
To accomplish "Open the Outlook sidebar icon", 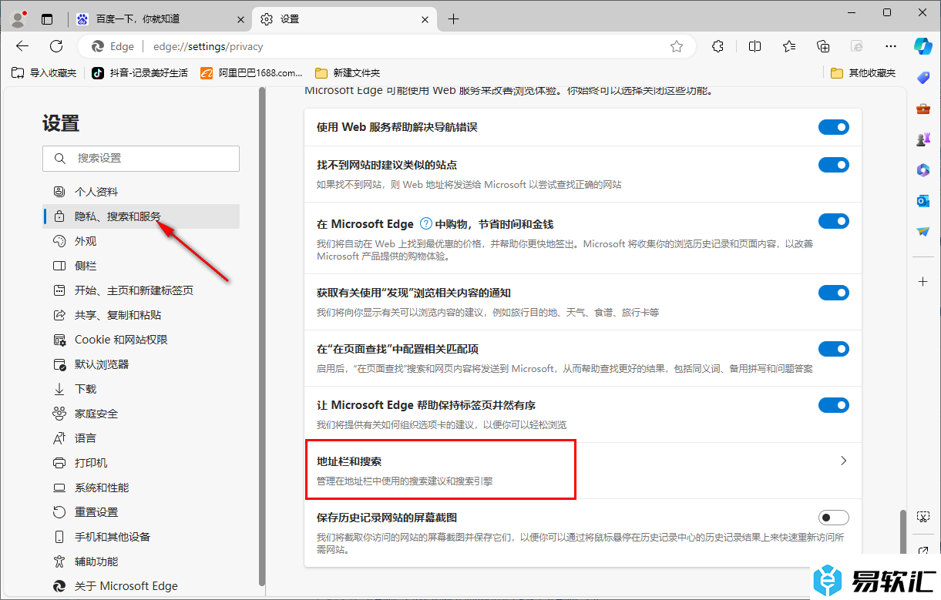I will [923, 200].
